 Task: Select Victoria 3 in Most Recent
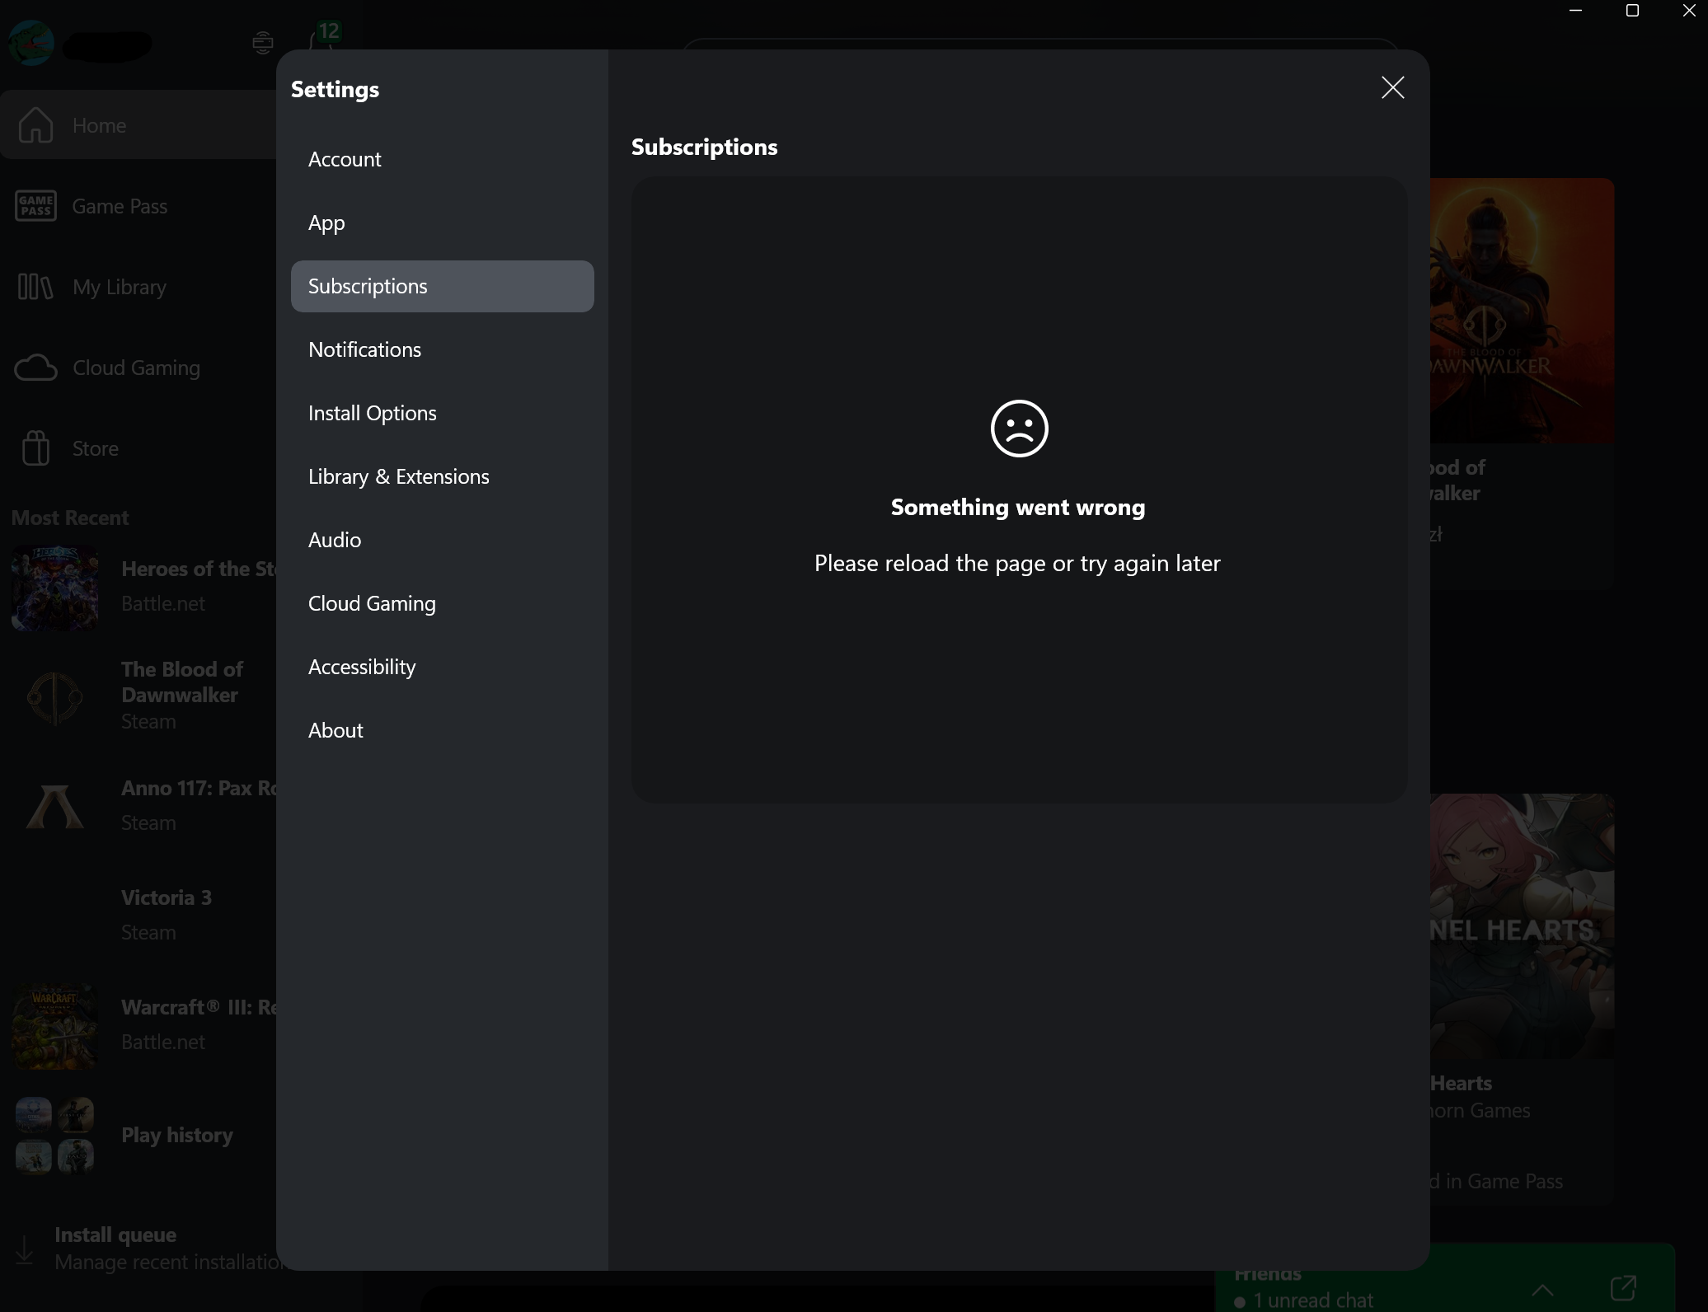click(x=144, y=915)
